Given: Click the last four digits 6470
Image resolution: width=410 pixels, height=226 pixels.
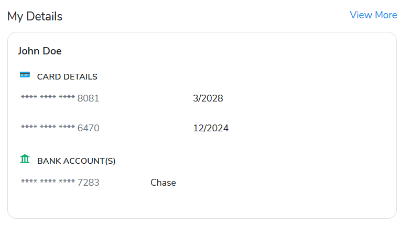Looking at the screenshot, I should coord(89,128).
